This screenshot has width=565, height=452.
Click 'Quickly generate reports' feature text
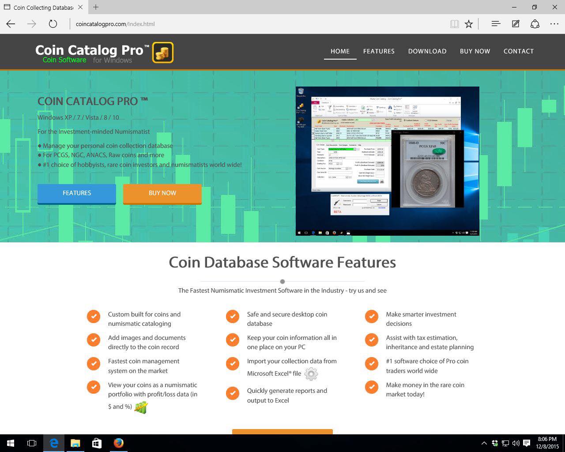(x=287, y=395)
